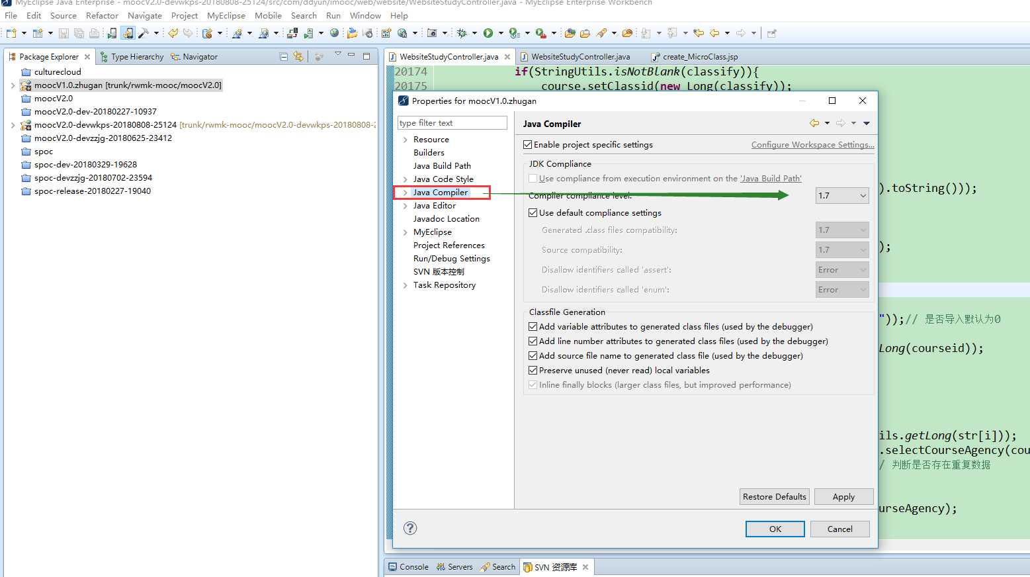The height and width of the screenshot is (577, 1030).
Task: Click the type filter text field
Action: tap(452, 122)
